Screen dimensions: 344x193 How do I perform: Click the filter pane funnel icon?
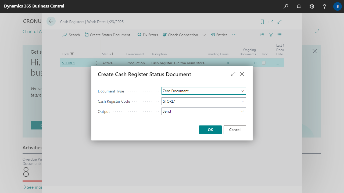click(x=271, y=35)
